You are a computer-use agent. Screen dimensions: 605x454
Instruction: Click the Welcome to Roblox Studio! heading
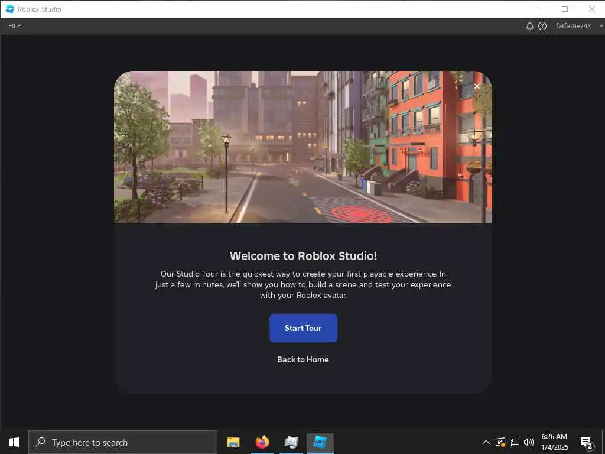pos(303,256)
